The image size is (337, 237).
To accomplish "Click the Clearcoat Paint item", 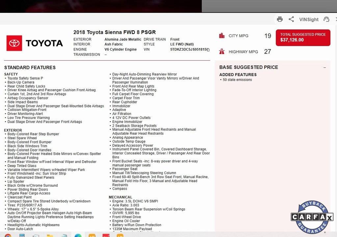I will click(x=19, y=197).
